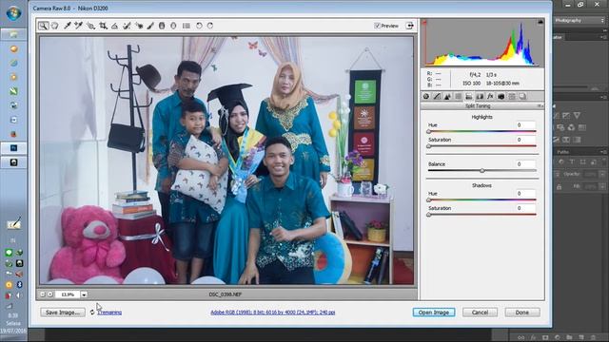This screenshot has height=342, width=609.
Task: Select the Targeted Adjustment tool
Action: (91, 26)
